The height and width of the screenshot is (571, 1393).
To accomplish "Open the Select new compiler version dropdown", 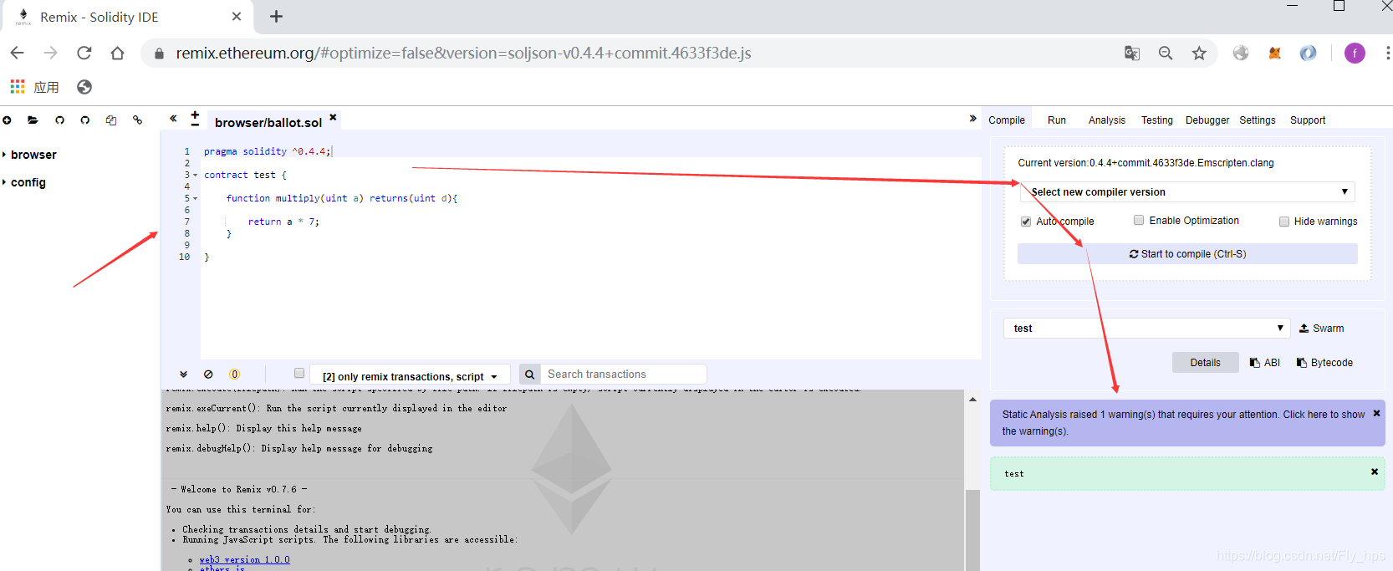I will (1187, 191).
